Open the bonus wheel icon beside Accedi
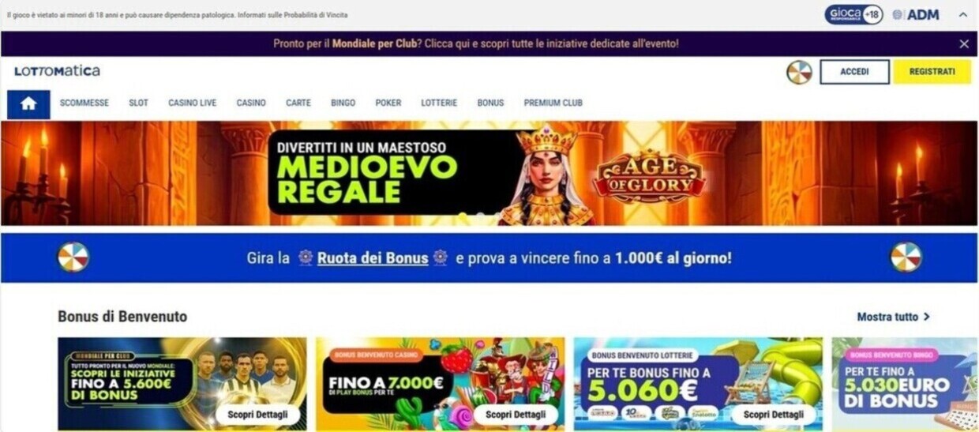The image size is (979, 432). 799,72
